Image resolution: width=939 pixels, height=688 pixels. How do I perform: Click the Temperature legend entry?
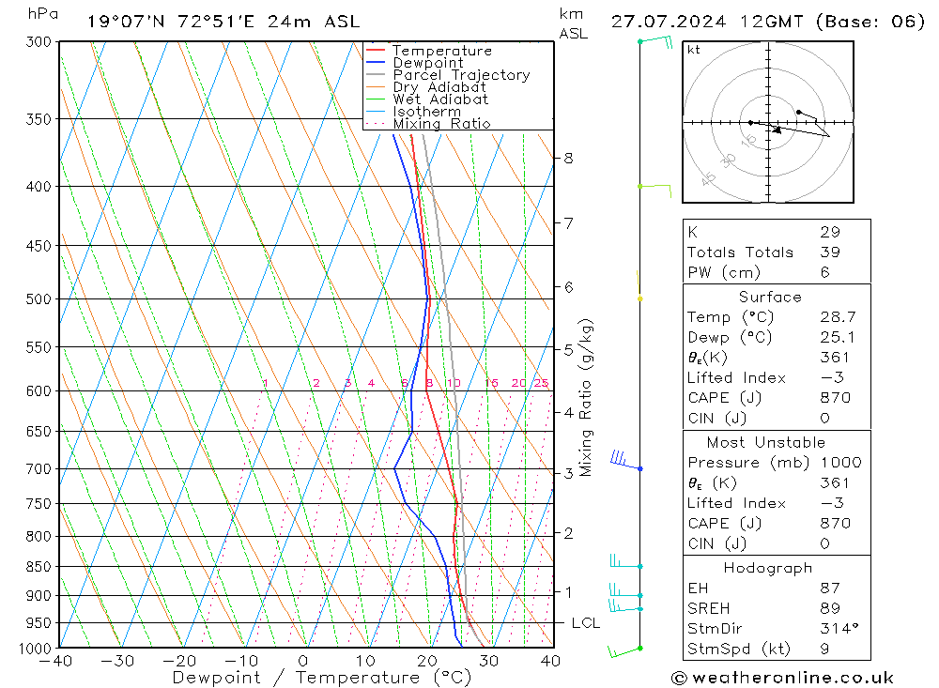(442, 51)
